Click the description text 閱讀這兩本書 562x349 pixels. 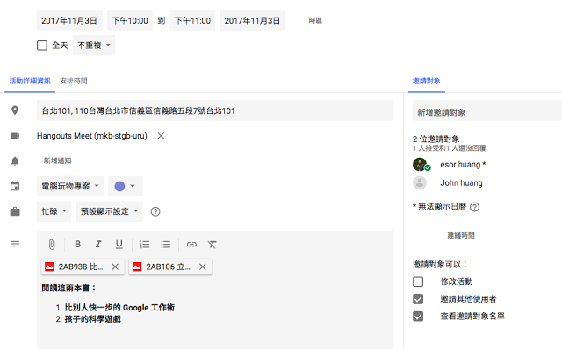coord(68,288)
